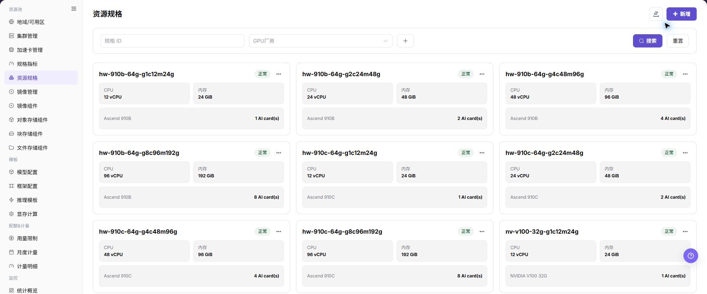The height and width of the screenshot is (294, 707).
Task: Click the hw-910b-64g-g8c96m192g card title
Action: (139, 153)
